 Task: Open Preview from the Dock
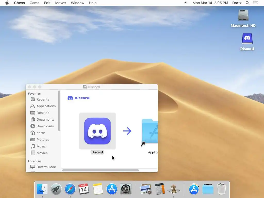pyautogui.click(x=146, y=189)
